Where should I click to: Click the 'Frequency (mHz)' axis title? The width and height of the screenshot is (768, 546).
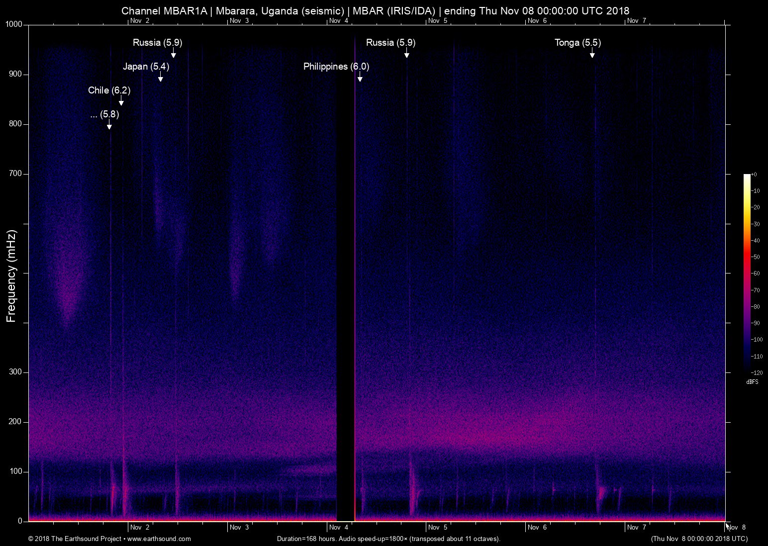pyautogui.click(x=11, y=276)
